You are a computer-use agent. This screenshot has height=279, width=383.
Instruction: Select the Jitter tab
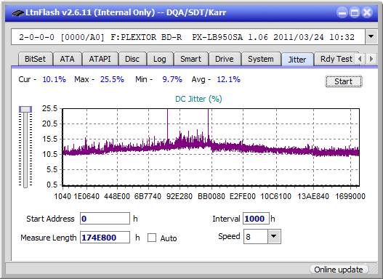click(x=297, y=60)
